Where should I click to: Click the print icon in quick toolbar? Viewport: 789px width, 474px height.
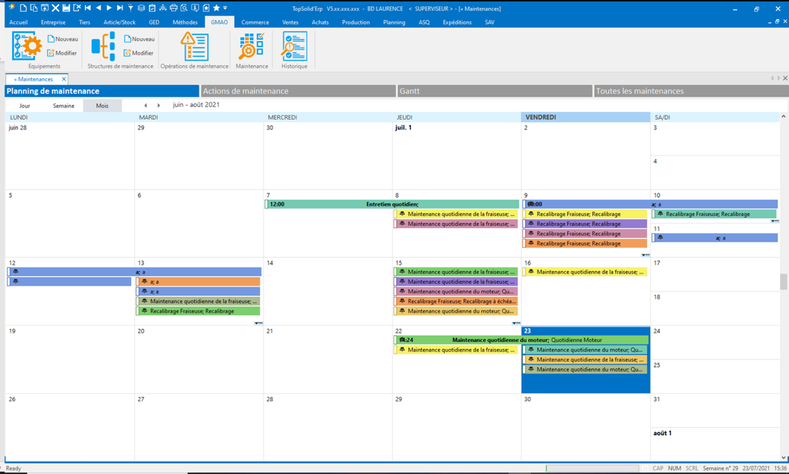click(174, 8)
